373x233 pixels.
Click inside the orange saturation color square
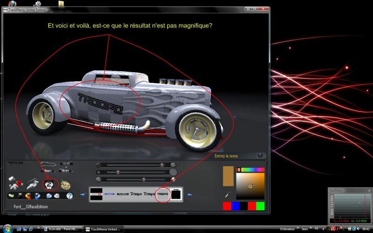click(250, 186)
